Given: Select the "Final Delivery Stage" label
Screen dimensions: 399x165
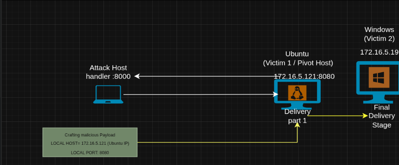Looking at the screenshot, I should click(381, 116).
